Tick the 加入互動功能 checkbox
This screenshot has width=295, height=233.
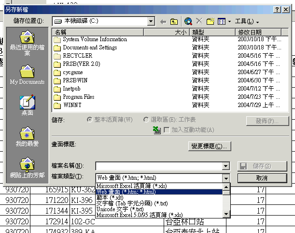(x=167, y=130)
